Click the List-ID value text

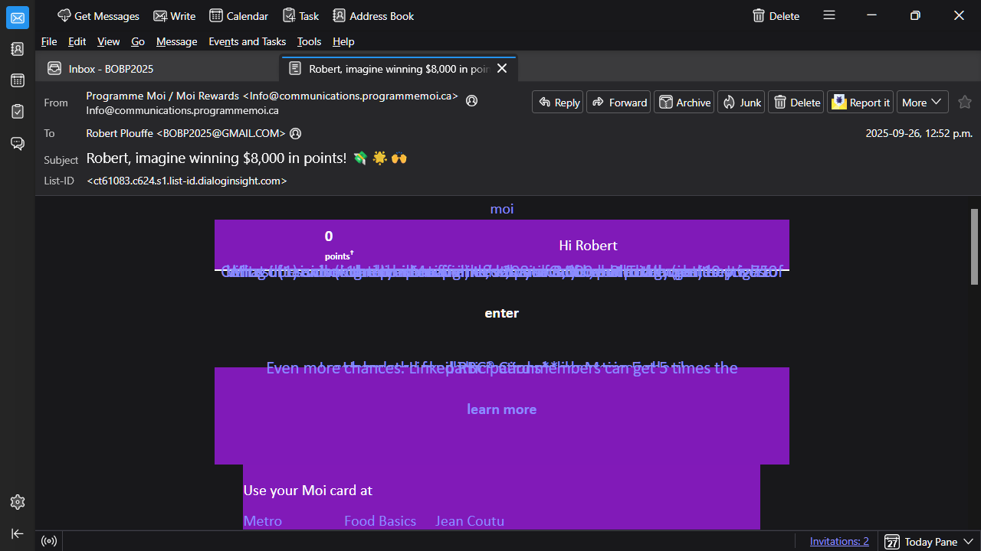[187, 181]
